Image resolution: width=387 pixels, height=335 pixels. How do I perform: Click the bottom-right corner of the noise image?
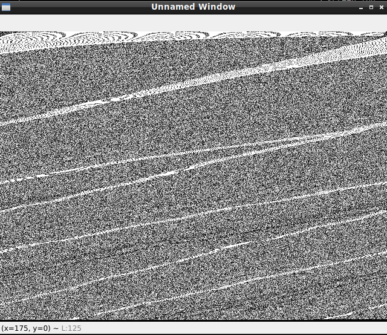click(x=385, y=317)
